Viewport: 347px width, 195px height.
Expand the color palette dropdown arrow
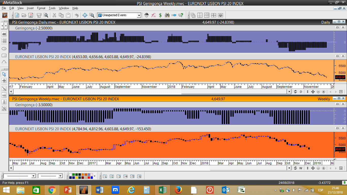point(95,176)
